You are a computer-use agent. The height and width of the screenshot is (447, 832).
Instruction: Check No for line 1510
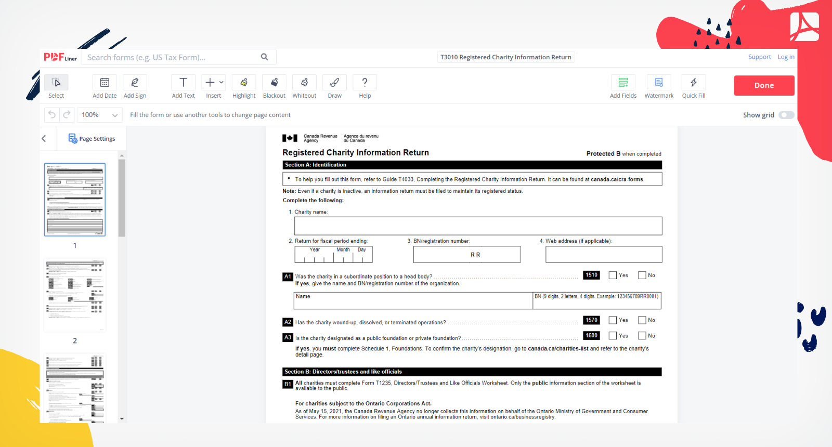(x=642, y=275)
